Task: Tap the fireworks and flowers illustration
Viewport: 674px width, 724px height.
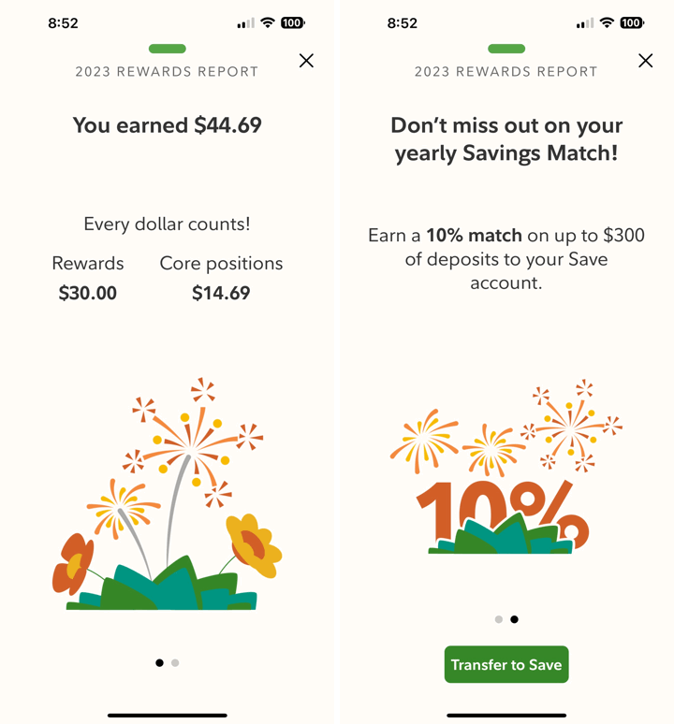Action: click(168, 496)
